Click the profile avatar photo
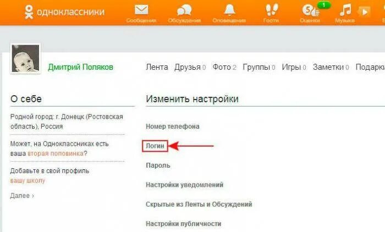This screenshot has height=232, width=385. point(25,58)
